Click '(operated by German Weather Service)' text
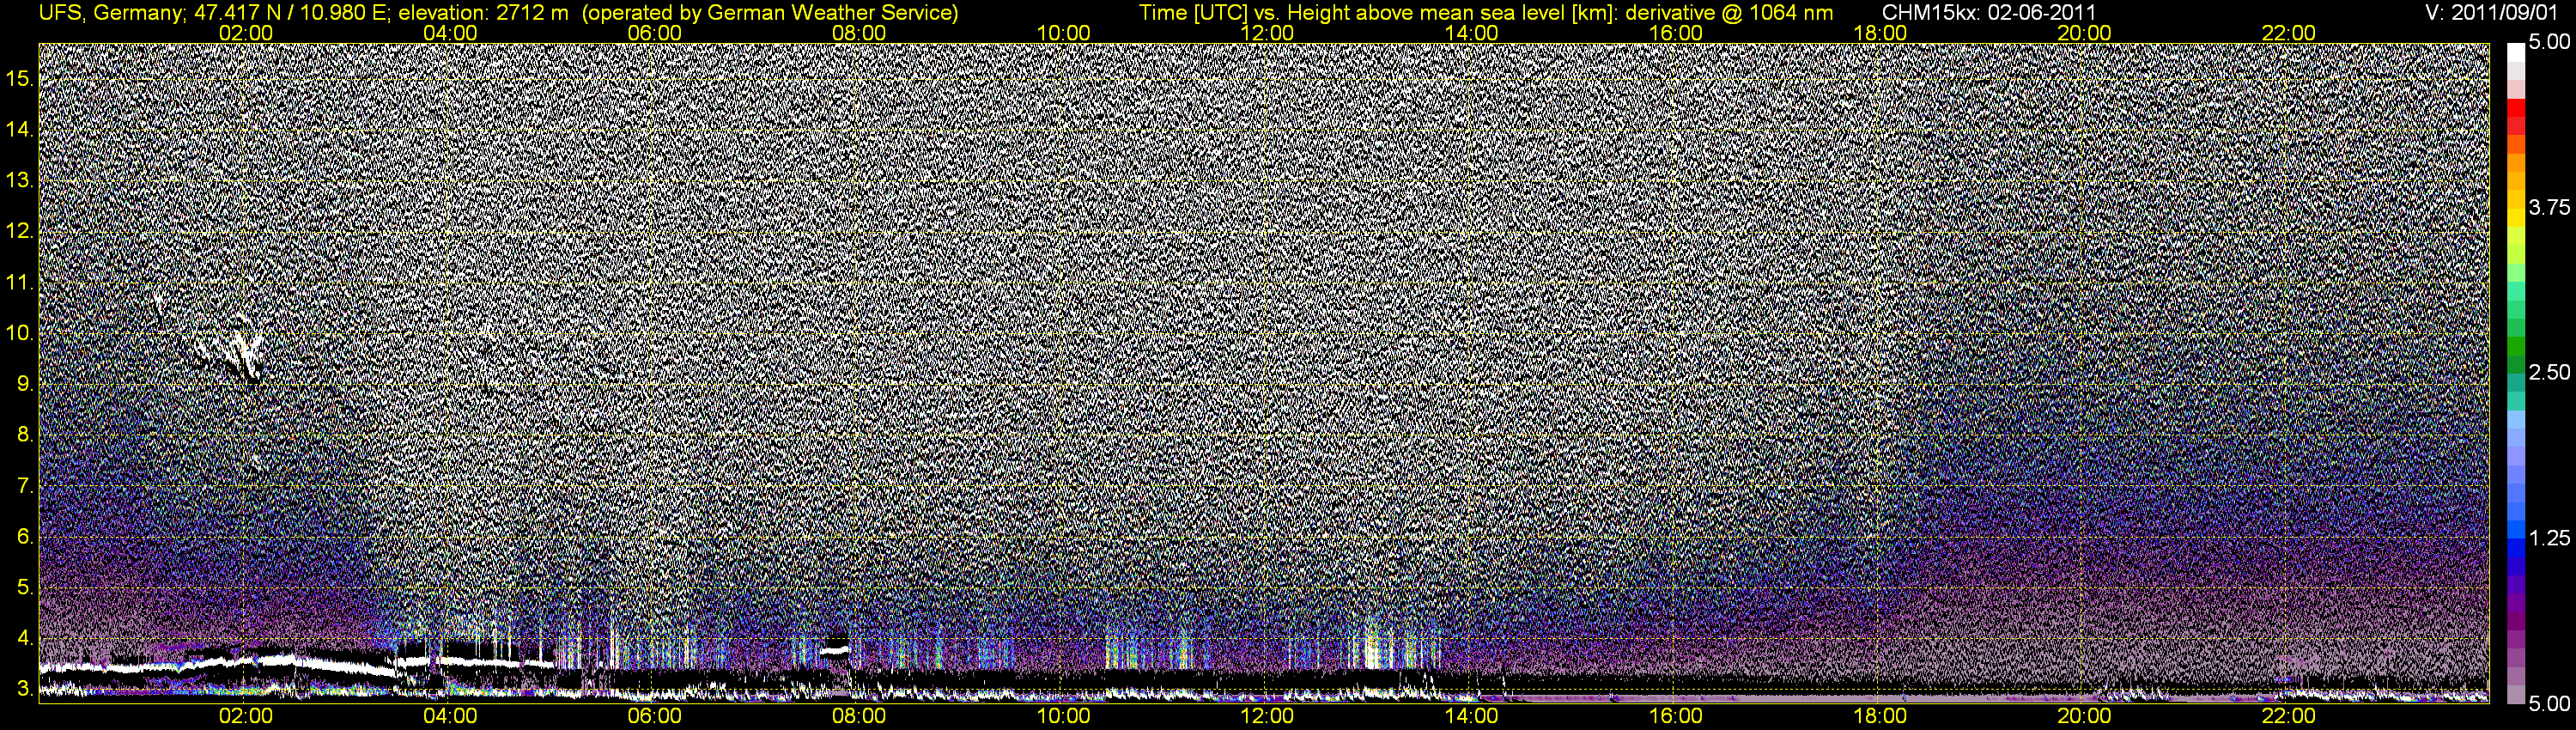The height and width of the screenshot is (730, 2576). tap(770, 13)
